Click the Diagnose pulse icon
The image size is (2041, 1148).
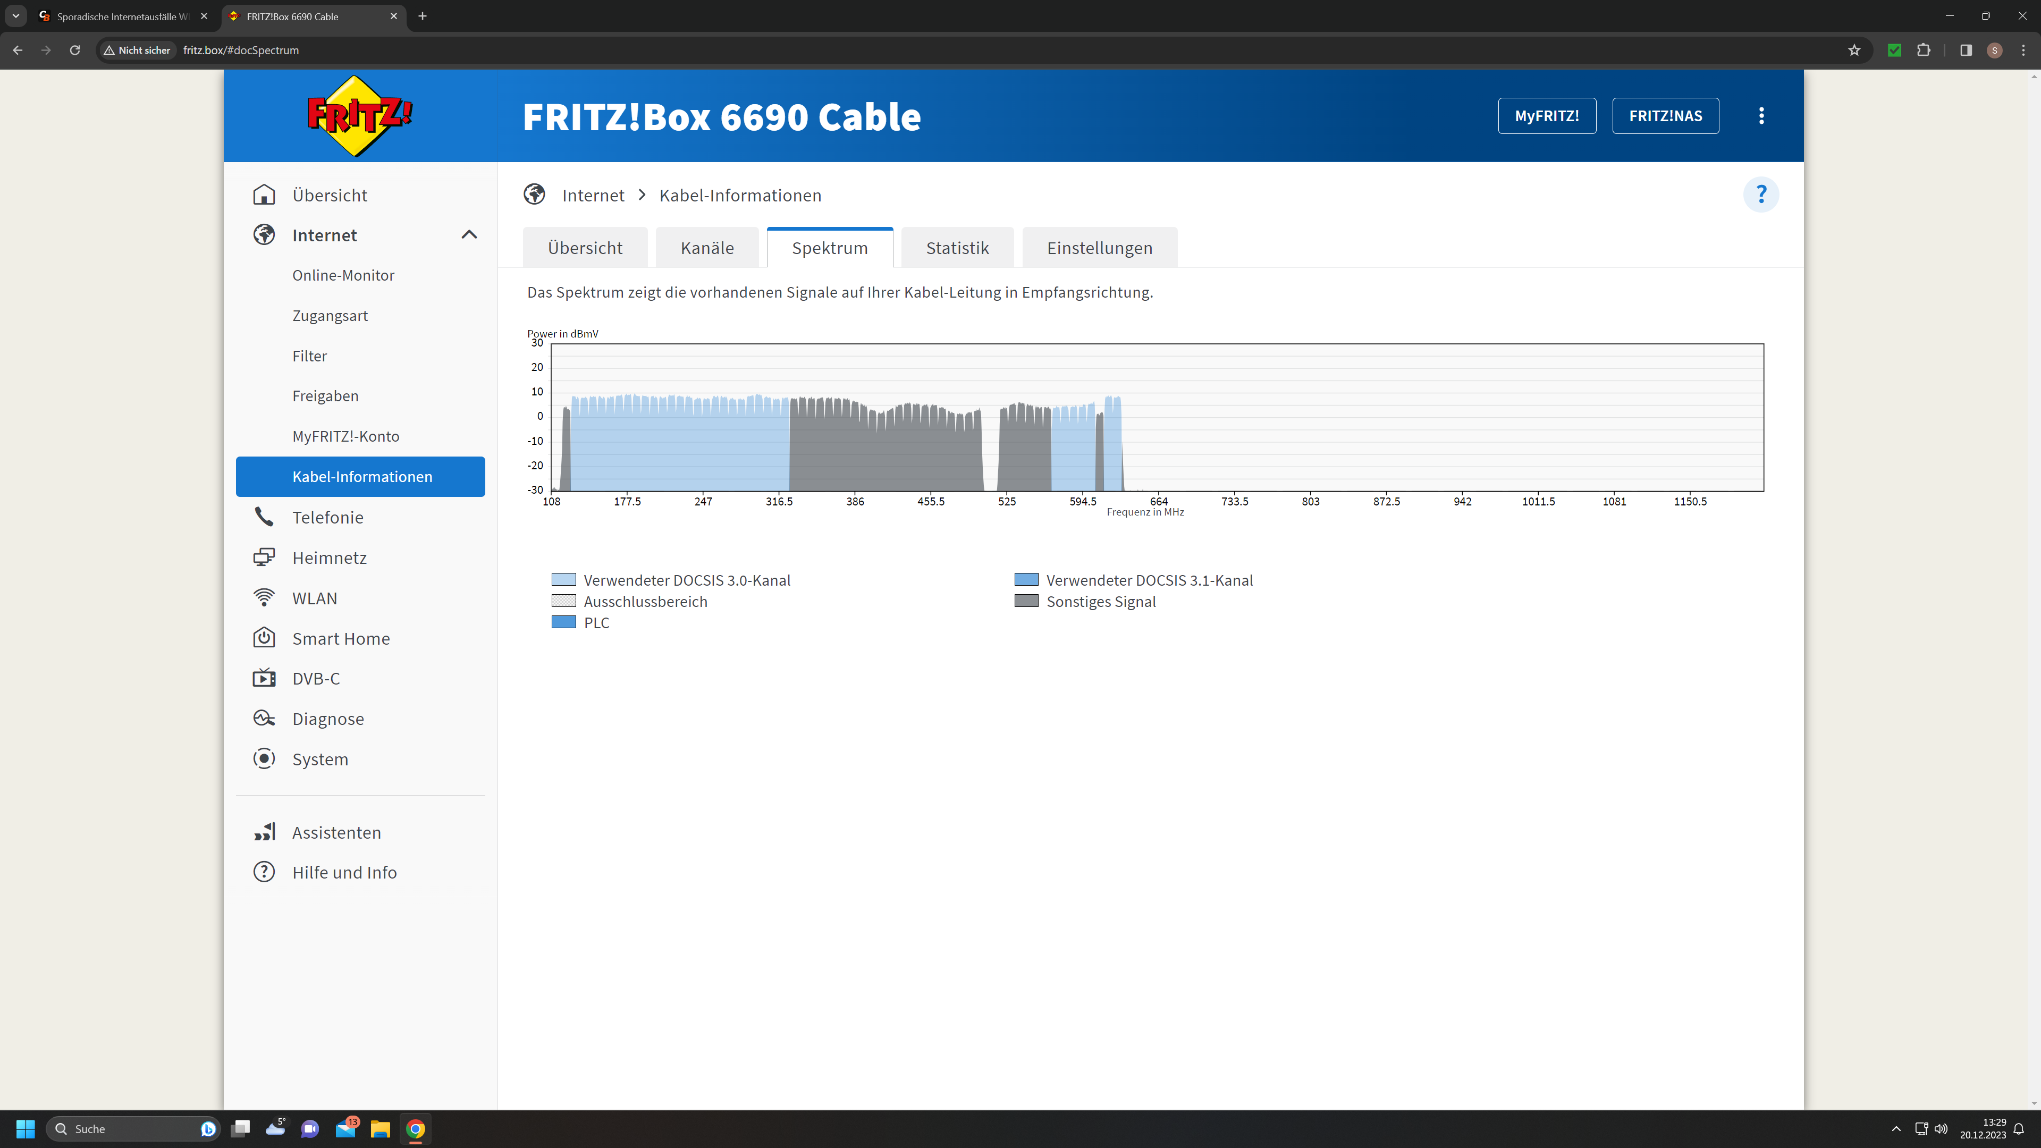coord(264,719)
